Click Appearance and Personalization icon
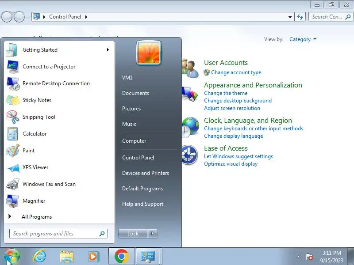The height and width of the screenshot is (265, 354). point(190,94)
